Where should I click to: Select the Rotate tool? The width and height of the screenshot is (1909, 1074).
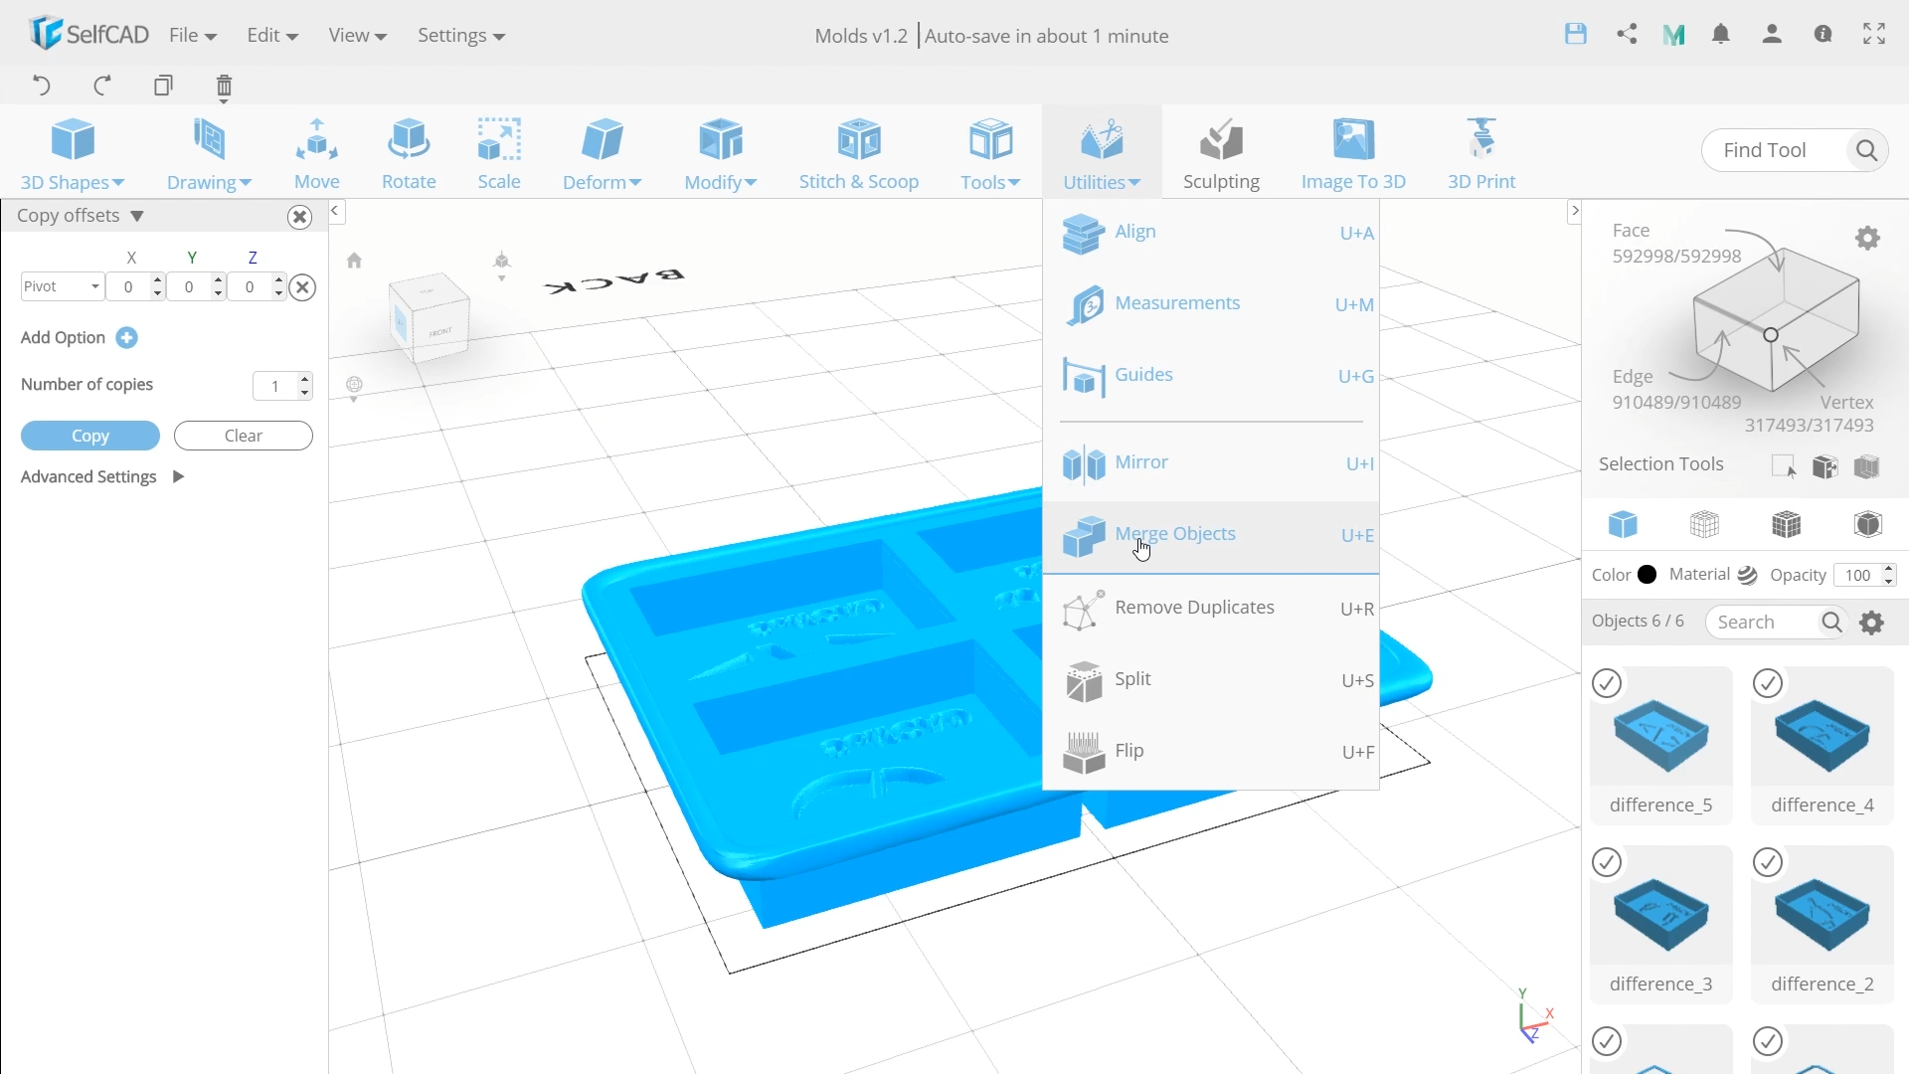coord(409,154)
